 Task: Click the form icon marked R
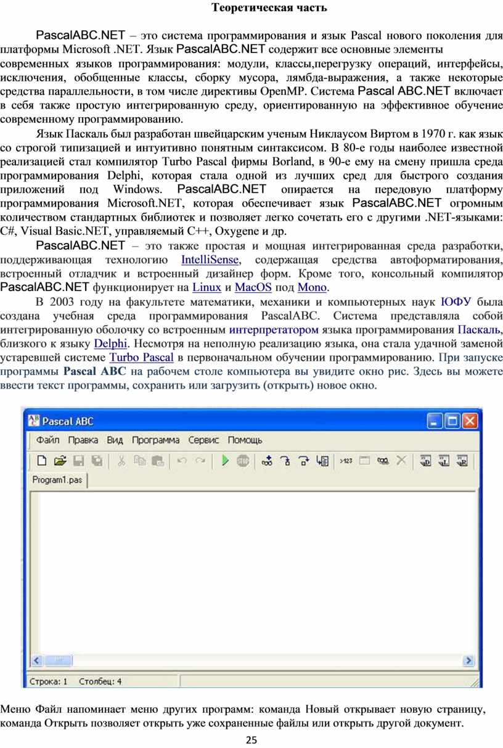[x=463, y=461]
